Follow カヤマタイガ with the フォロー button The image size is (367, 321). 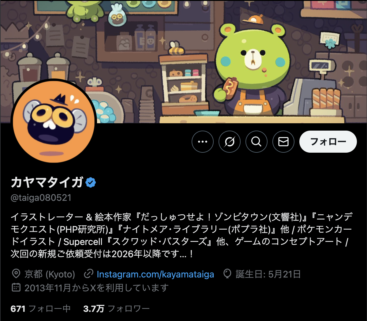click(x=328, y=142)
